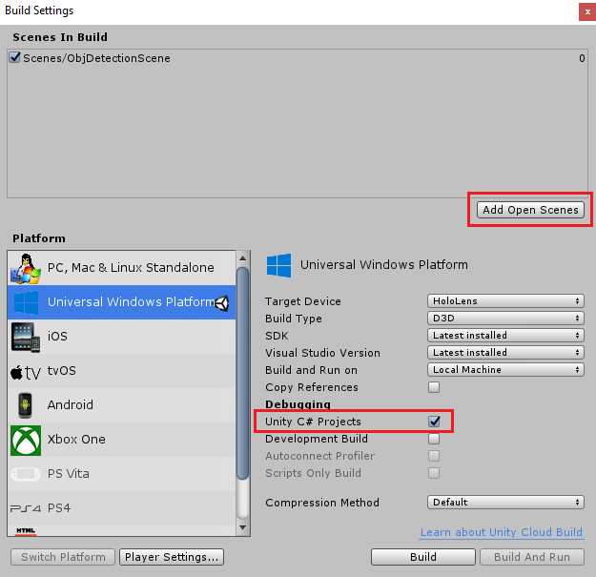Click the Unity logo beside Universal Windows Platform
Image resolution: width=596 pixels, height=577 pixels.
222,303
